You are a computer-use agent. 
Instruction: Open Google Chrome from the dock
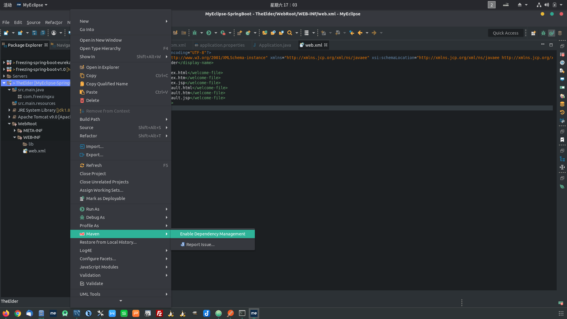pyautogui.click(x=18, y=313)
